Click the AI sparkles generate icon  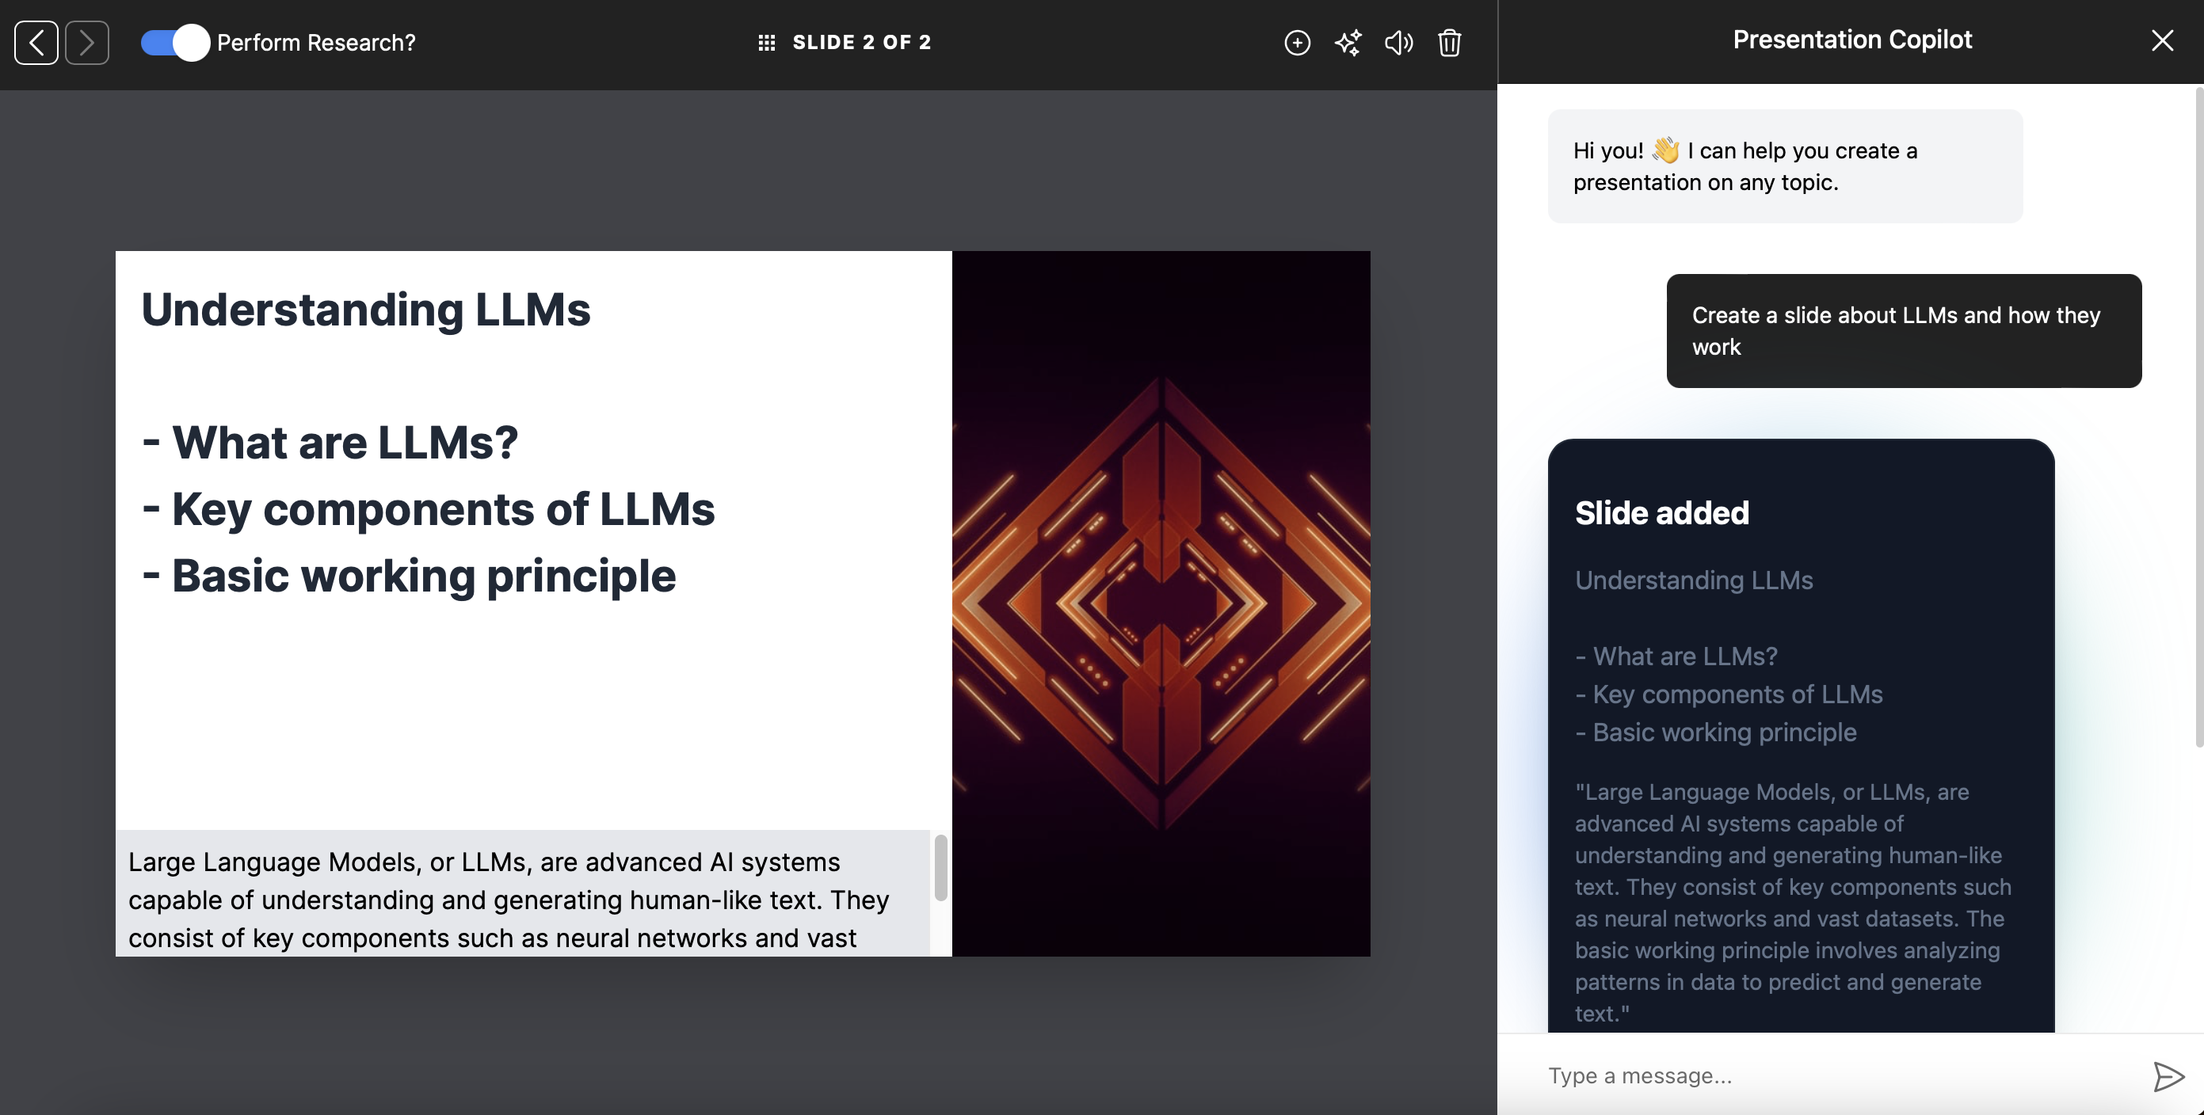coord(1348,42)
